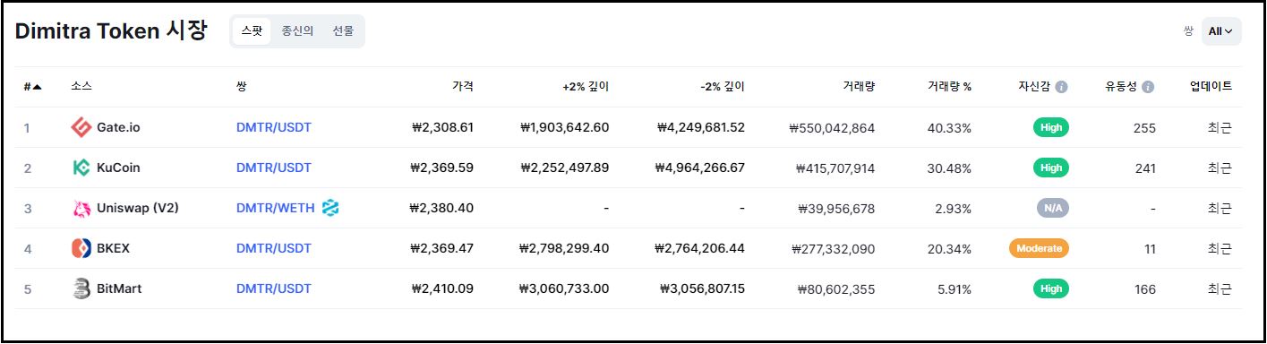Click the N/A confidence badge for Uniswap
Viewport: 1267px width, 344px height.
coord(1052,208)
